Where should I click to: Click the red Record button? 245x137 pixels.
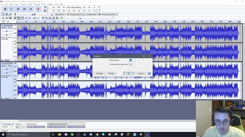pos(38,9)
